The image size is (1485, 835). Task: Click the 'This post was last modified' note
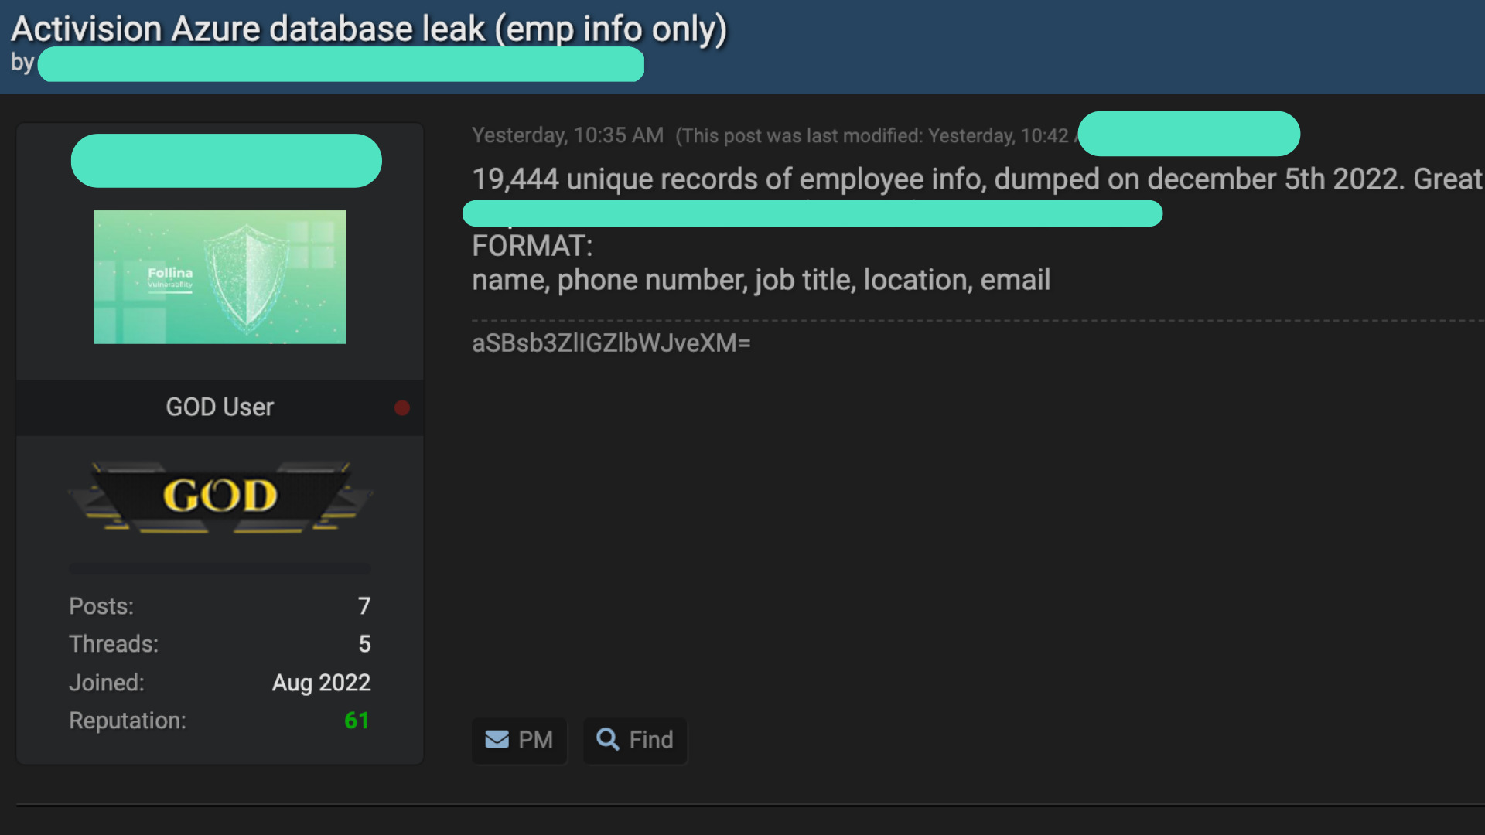(876, 135)
